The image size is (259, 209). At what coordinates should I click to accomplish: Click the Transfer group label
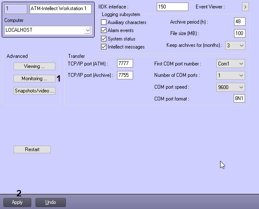76,56
